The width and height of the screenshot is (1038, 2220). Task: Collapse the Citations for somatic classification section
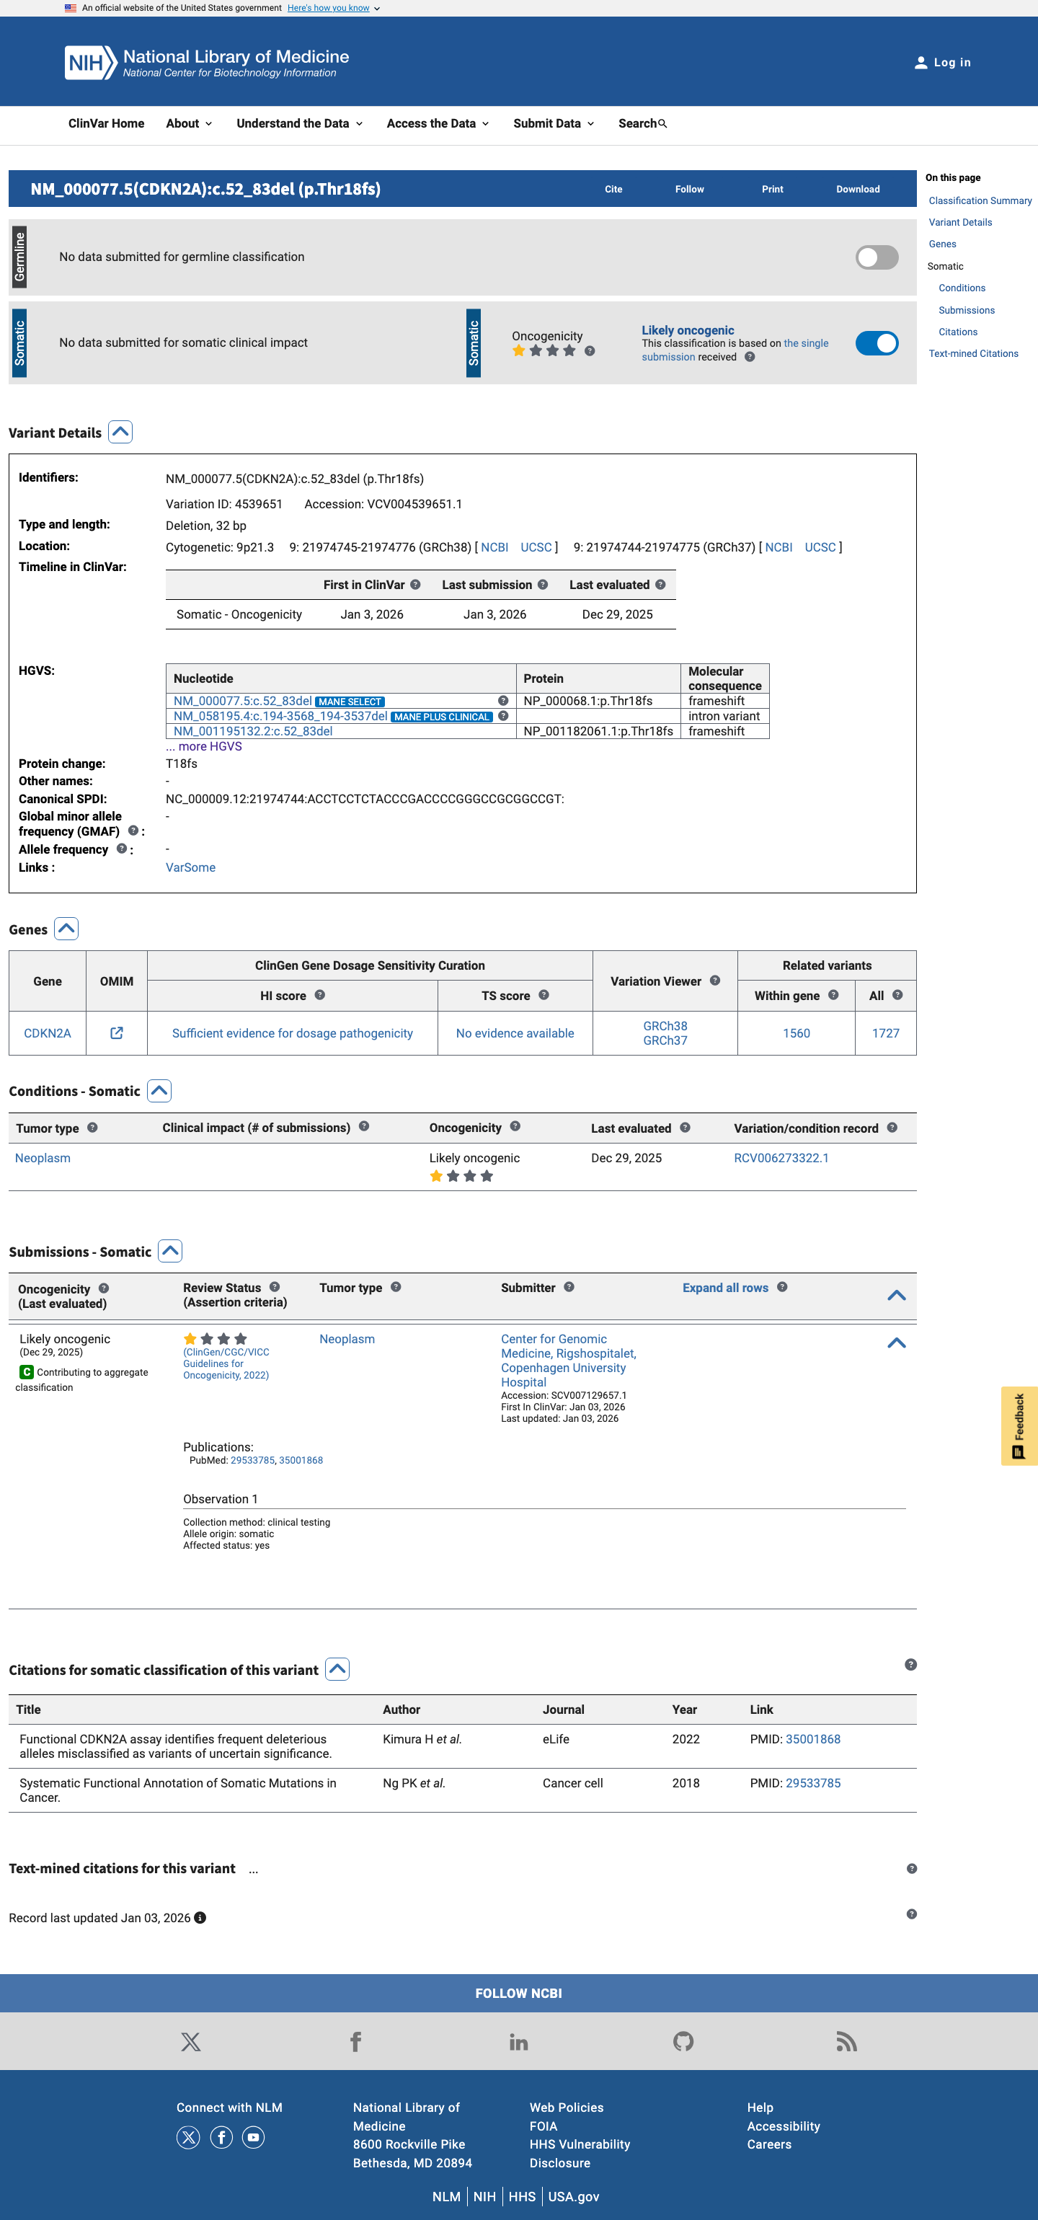click(x=337, y=1669)
